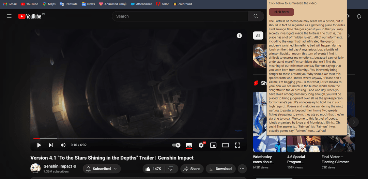Viewport: 368px width, 179px height.
Task: Show next Shorts arrow
Action: [x=354, y=122]
